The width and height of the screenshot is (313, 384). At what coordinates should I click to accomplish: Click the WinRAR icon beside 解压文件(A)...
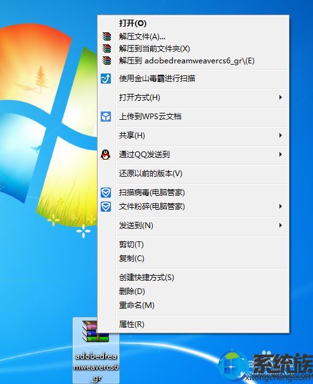pyautogui.click(x=106, y=37)
